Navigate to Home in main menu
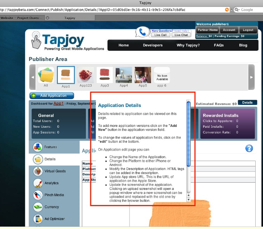This screenshot has width=263, height=229. (x=124, y=45)
